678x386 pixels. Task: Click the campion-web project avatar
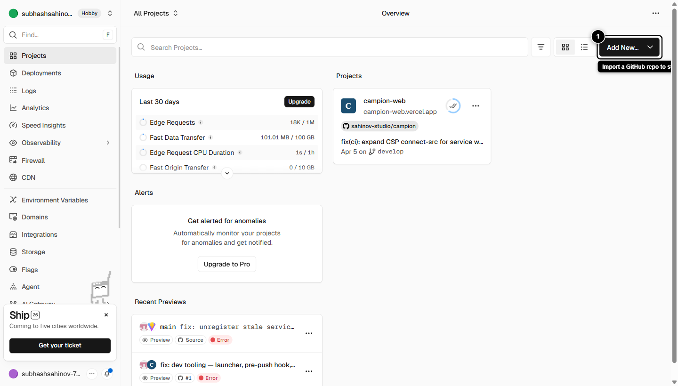(348, 106)
